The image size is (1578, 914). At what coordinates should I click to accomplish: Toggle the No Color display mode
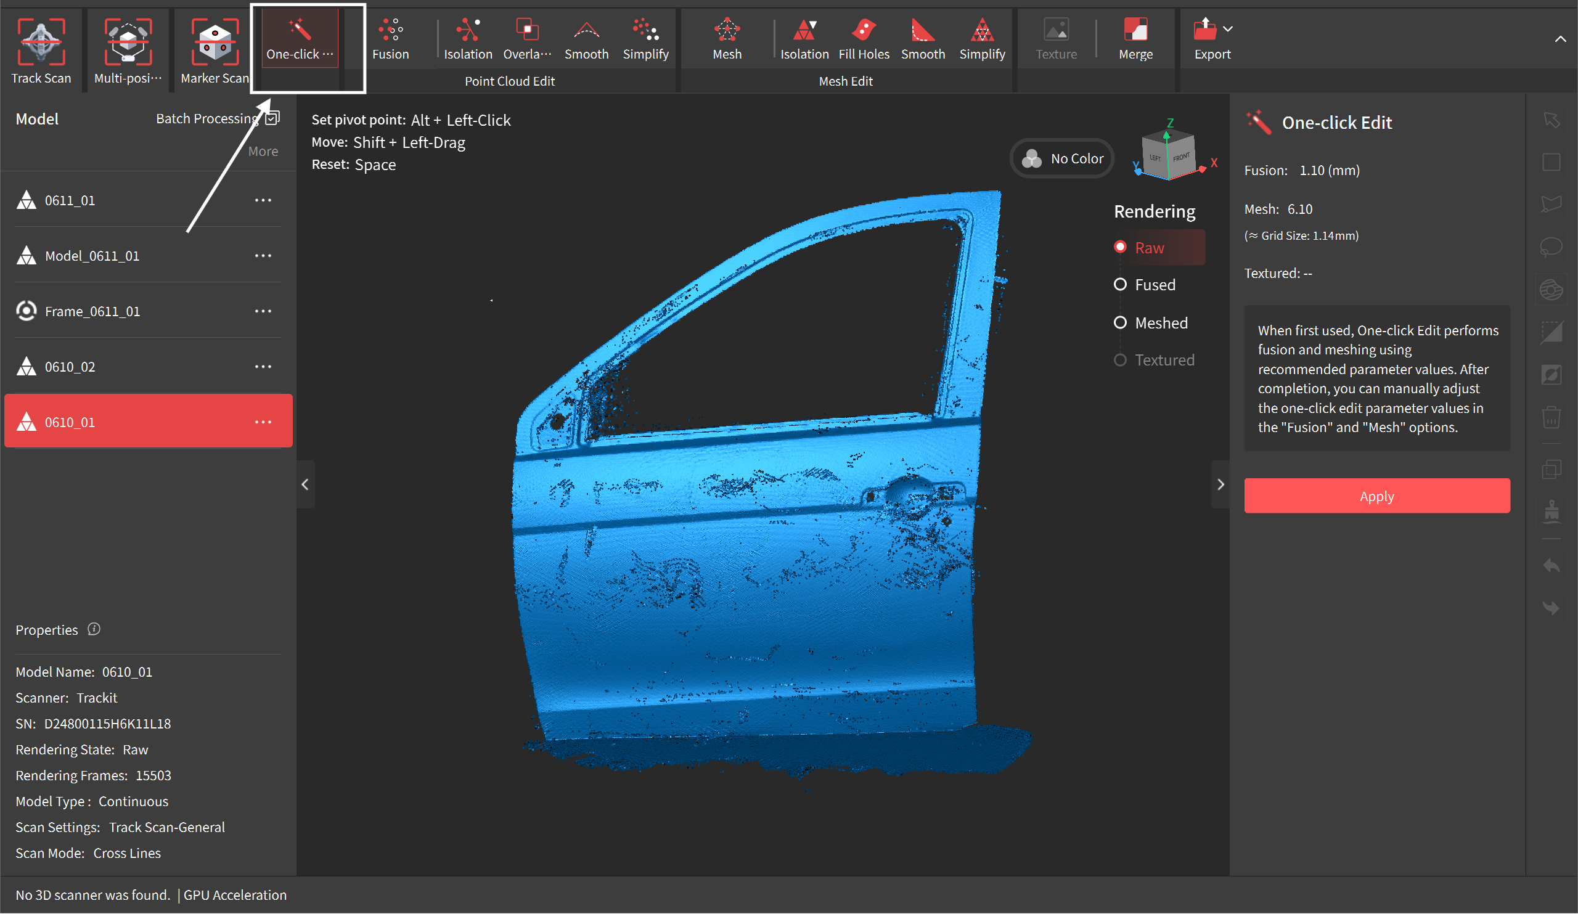click(1062, 158)
